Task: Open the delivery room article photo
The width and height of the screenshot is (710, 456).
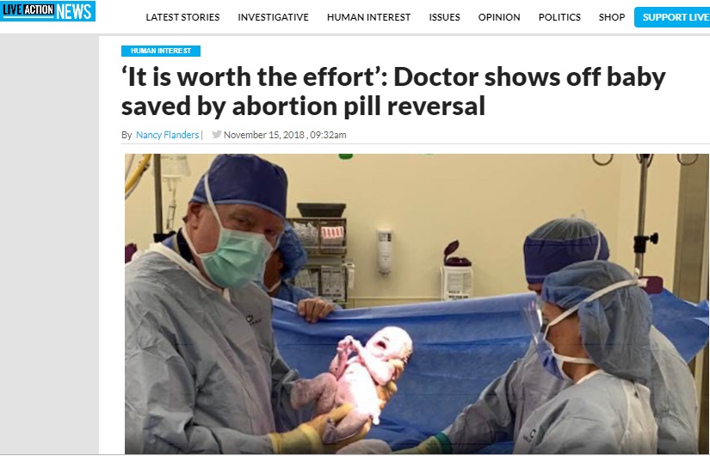Action: point(417,304)
